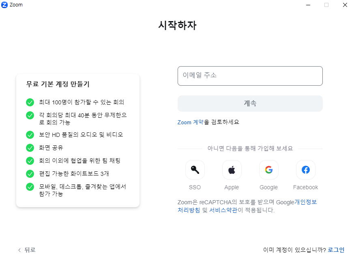Image resolution: width=354 pixels, height=266 pixels.
Task: Click the back chevron beside 뒤로
Action: tap(19, 250)
